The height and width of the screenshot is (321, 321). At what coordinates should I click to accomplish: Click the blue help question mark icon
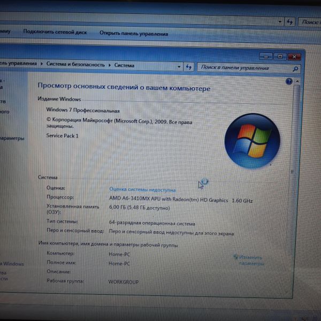pos(289,82)
